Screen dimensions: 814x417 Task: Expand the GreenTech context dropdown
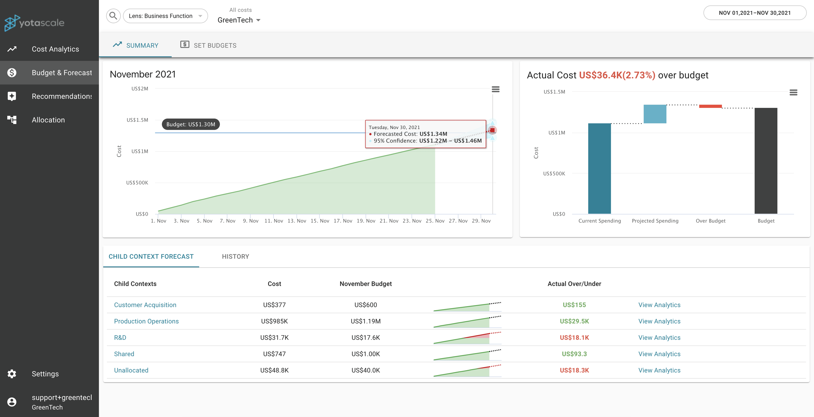tap(239, 20)
